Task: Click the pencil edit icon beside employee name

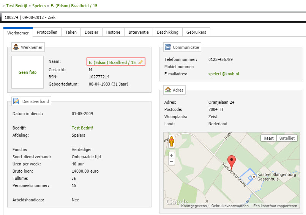Action: click(141, 62)
